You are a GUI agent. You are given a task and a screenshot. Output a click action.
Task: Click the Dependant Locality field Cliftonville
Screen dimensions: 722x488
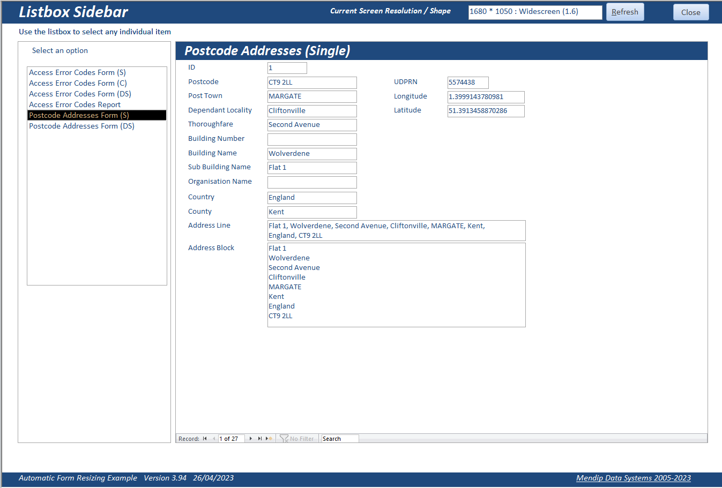pyautogui.click(x=312, y=111)
